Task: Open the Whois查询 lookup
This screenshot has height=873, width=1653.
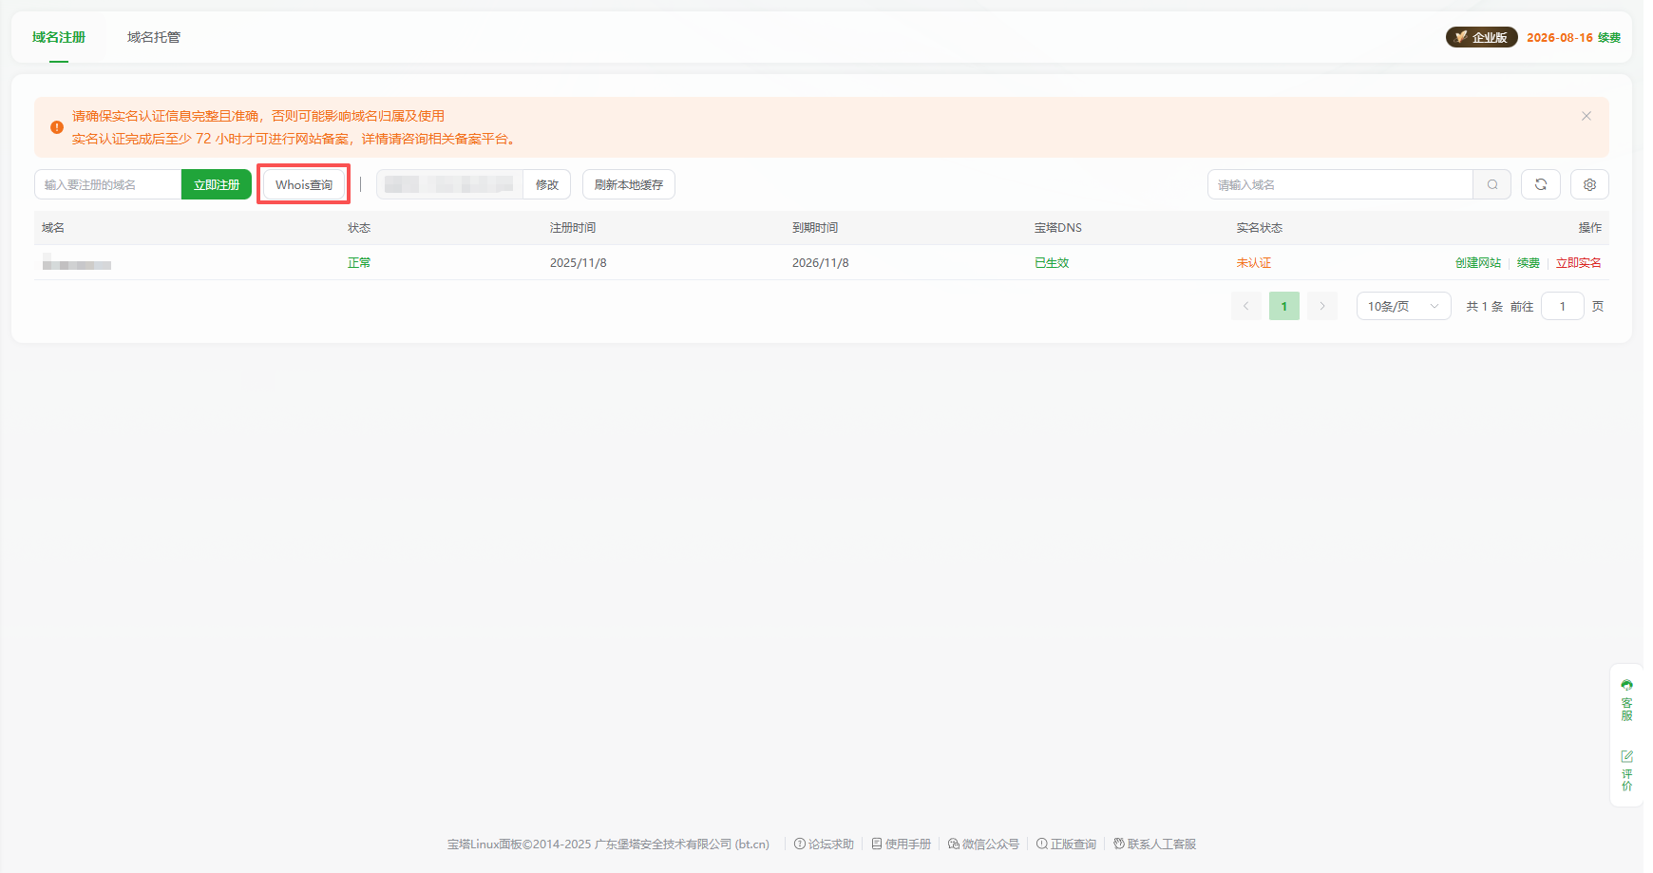Action: click(304, 184)
